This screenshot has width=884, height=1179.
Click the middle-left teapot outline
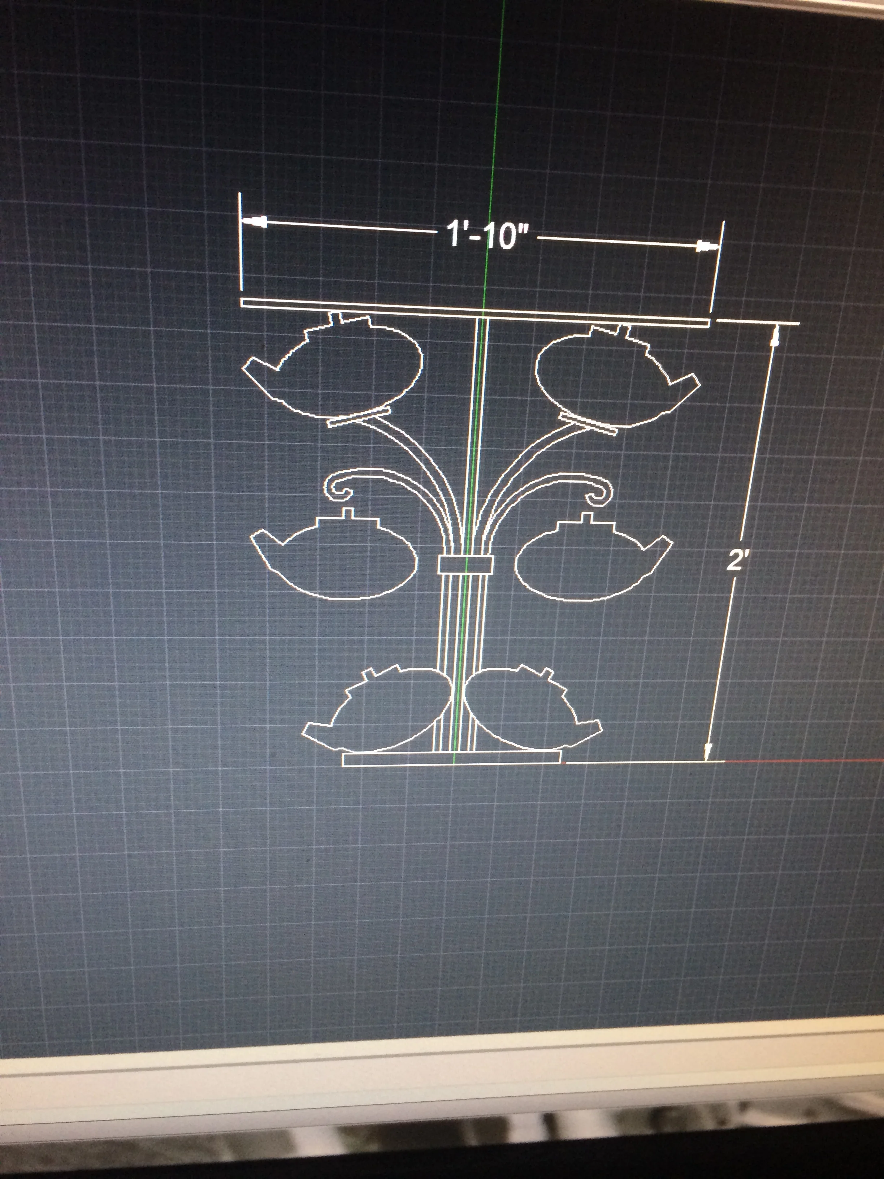pos(334,554)
